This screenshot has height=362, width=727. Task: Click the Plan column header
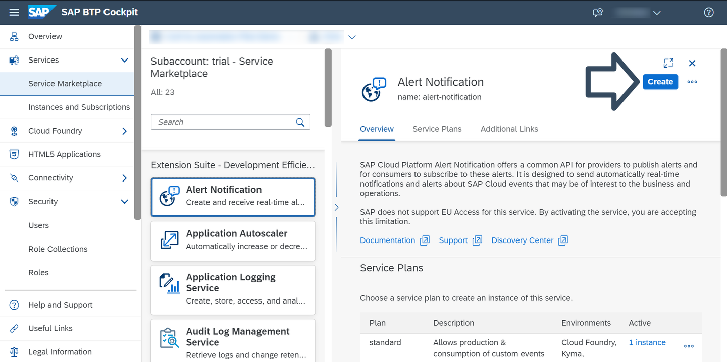pos(378,323)
